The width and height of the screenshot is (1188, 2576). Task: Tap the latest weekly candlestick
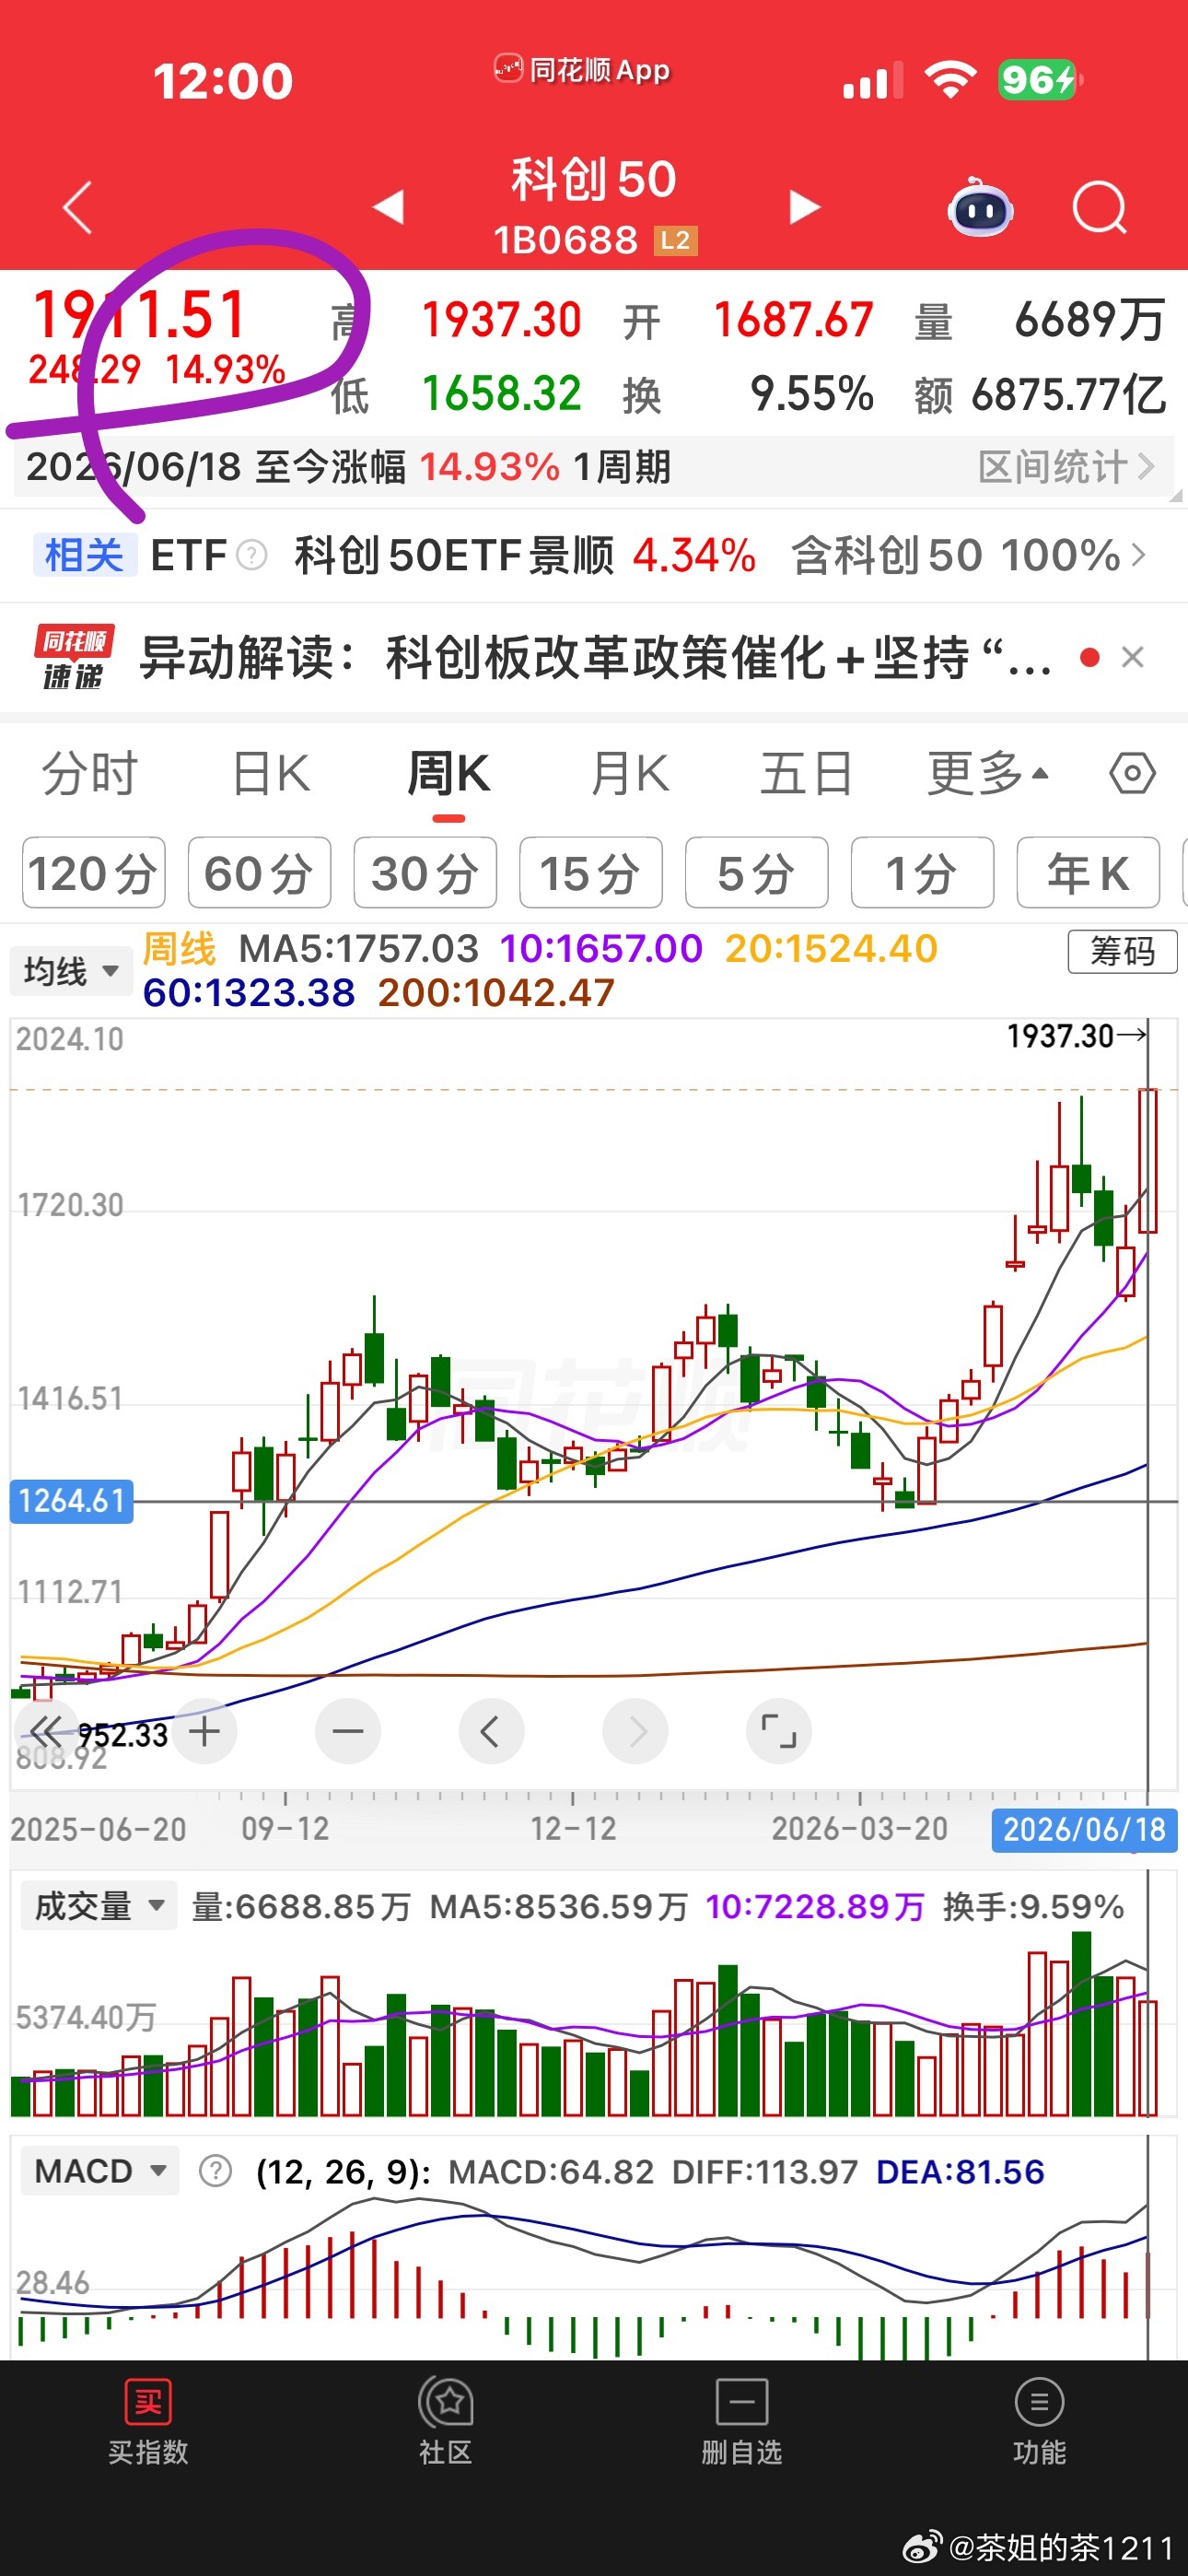[1147, 1160]
